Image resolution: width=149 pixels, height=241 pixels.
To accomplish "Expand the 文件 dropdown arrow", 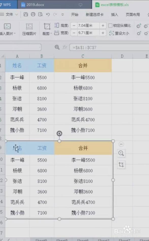I will (16, 15).
